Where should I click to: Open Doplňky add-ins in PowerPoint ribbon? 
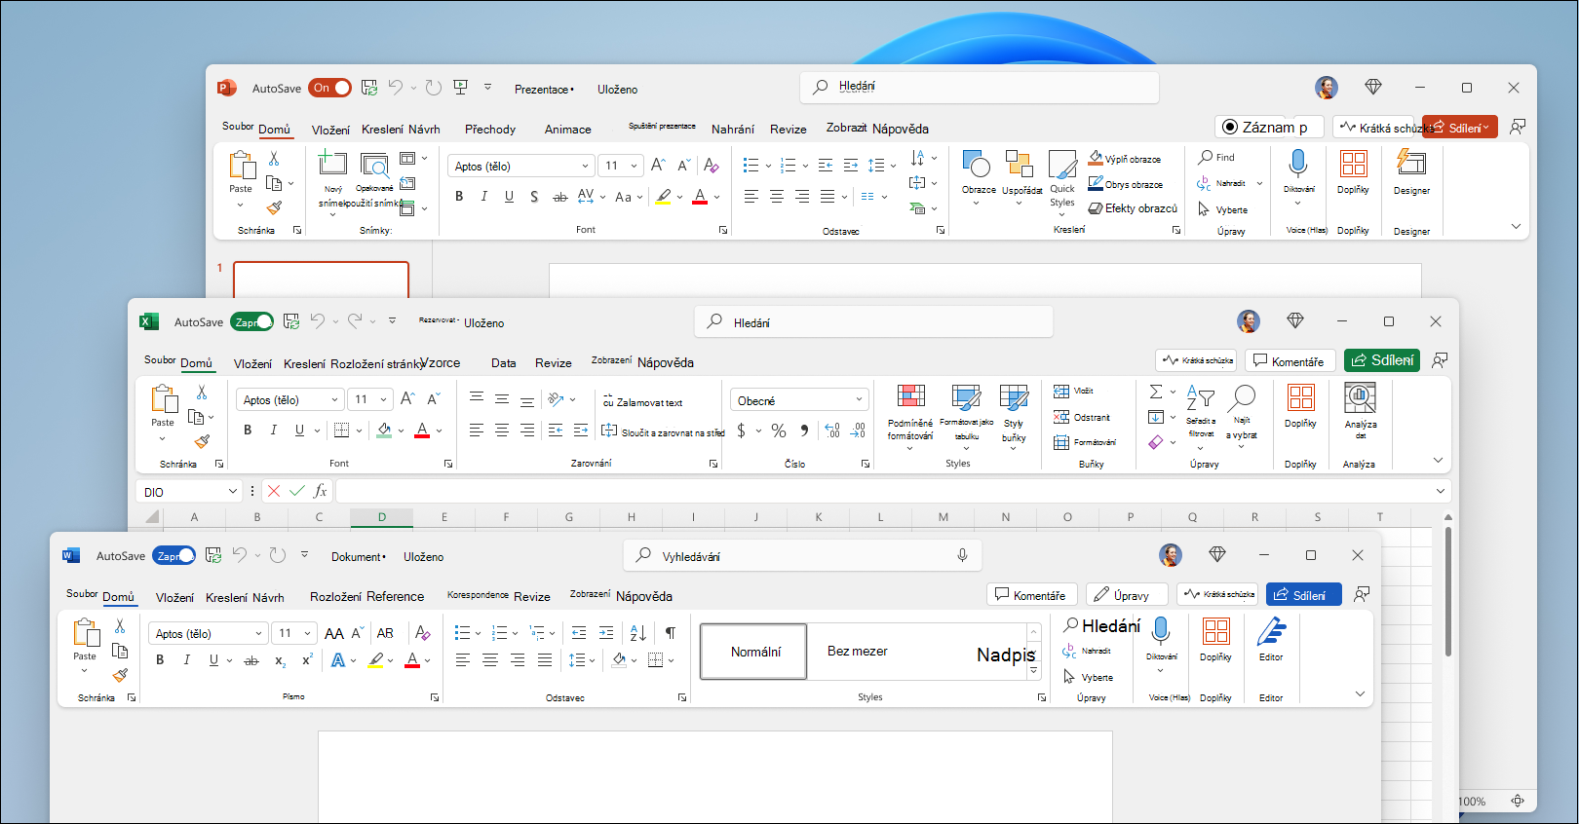pyautogui.click(x=1353, y=172)
